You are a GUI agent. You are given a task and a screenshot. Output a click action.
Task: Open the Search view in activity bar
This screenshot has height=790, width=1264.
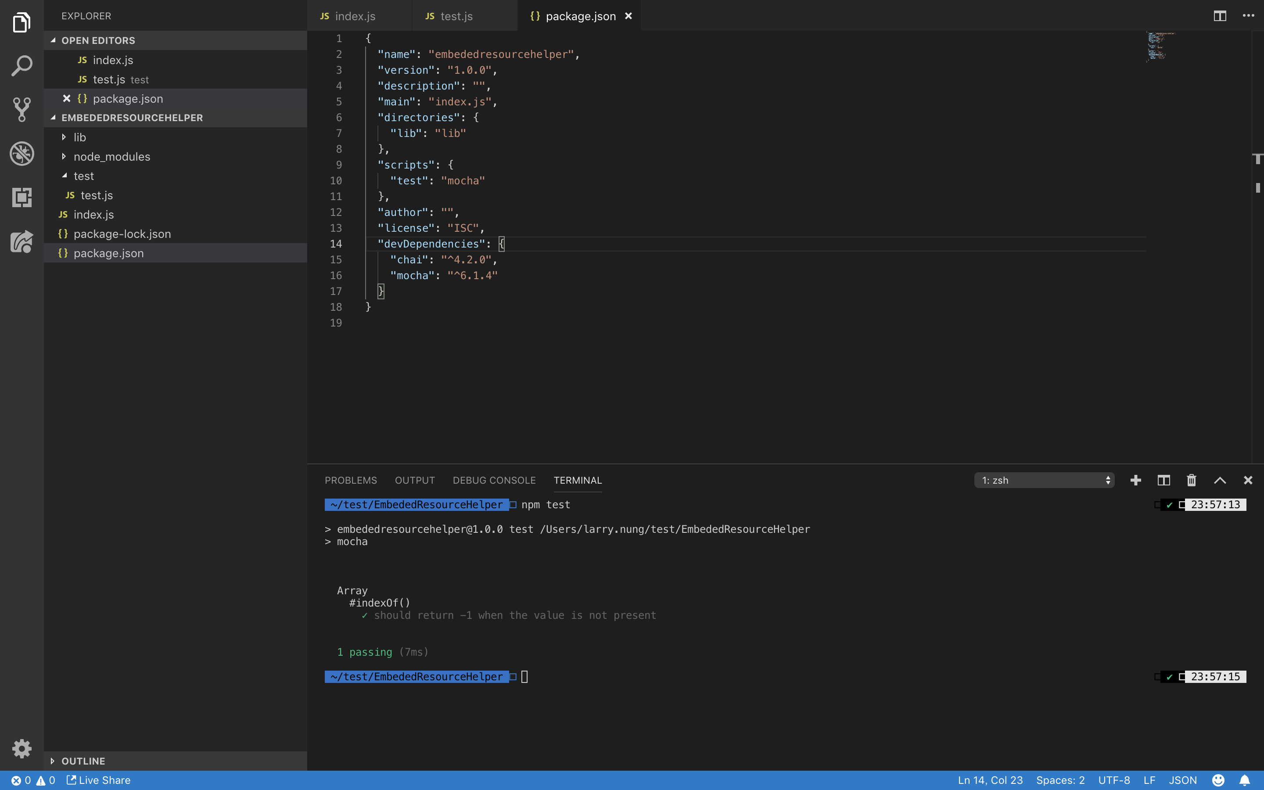tap(22, 66)
